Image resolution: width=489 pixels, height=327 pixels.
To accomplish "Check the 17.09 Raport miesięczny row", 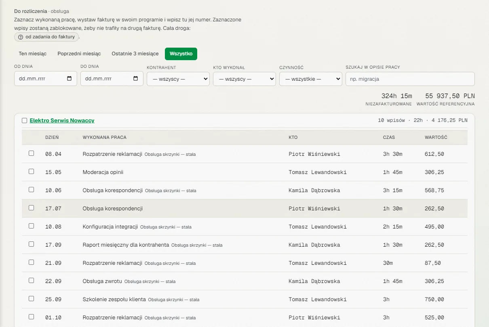I will coord(32,244).
